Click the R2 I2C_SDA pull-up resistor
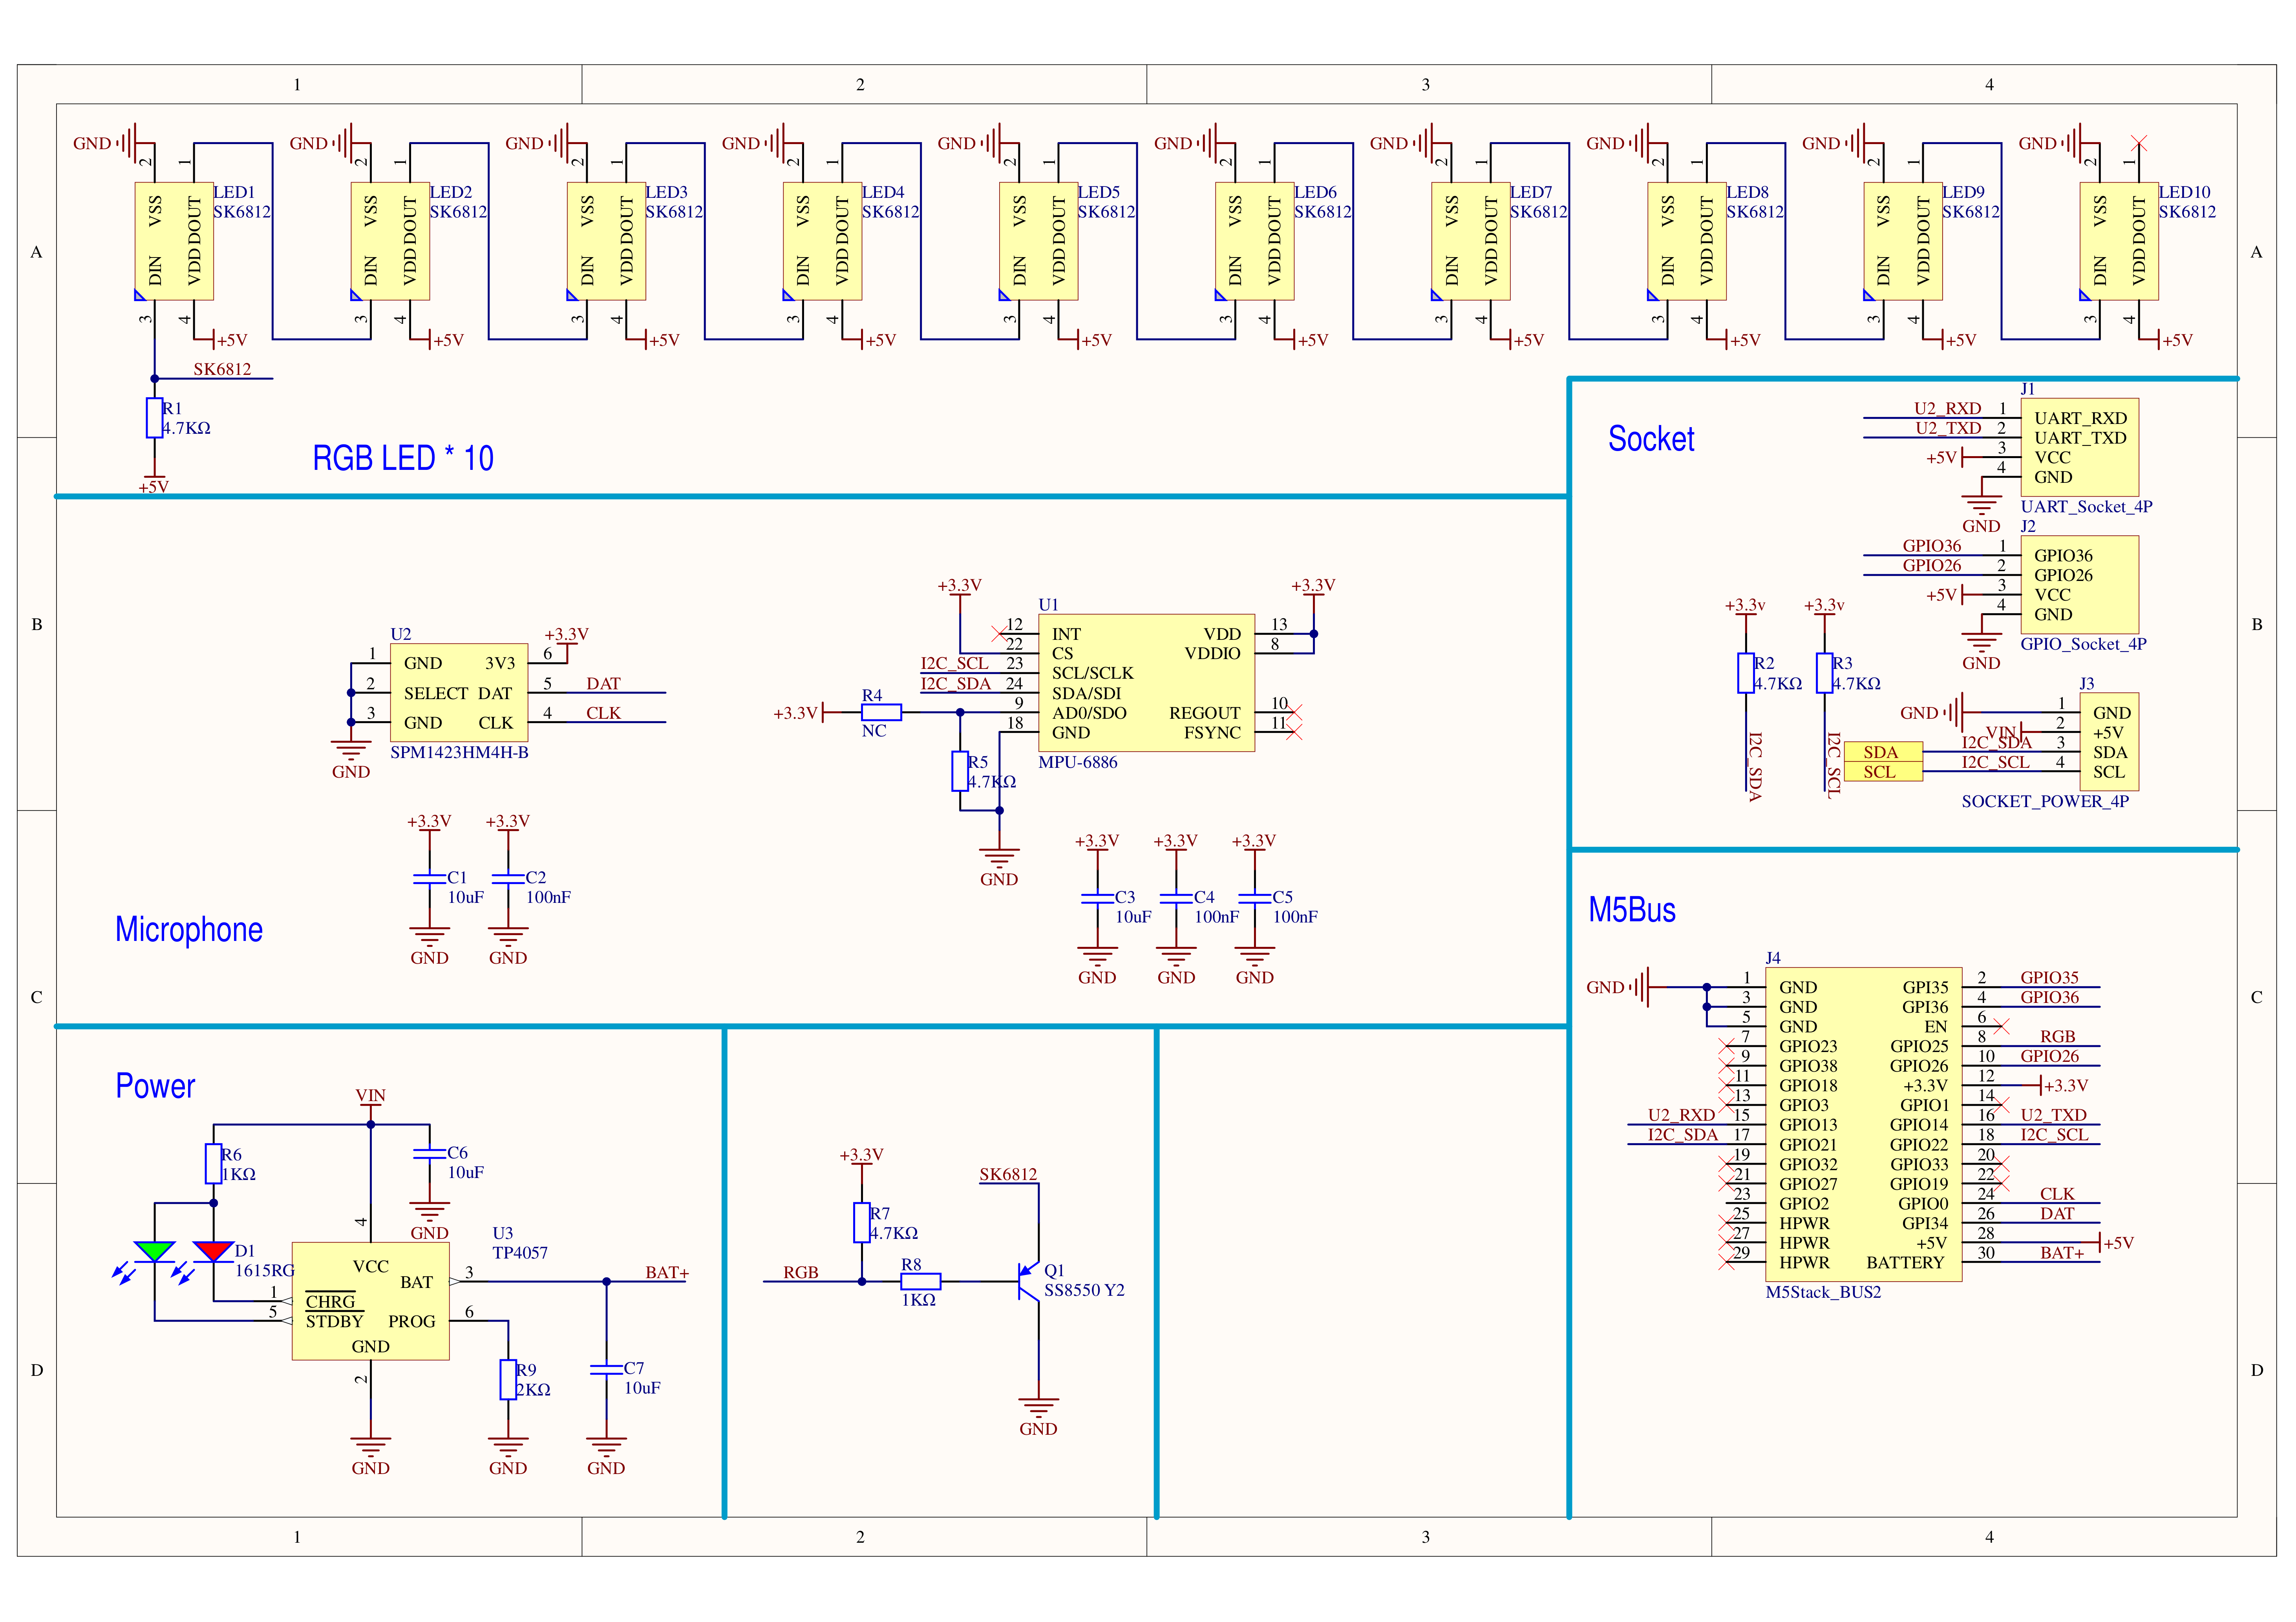Screen dimensions: 2296x1622 point(1745,673)
